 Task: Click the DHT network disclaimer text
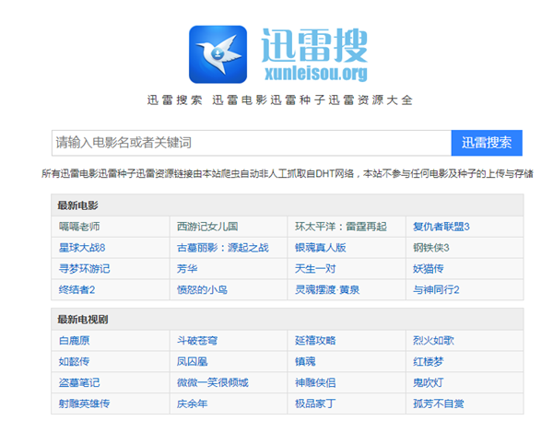click(288, 173)
